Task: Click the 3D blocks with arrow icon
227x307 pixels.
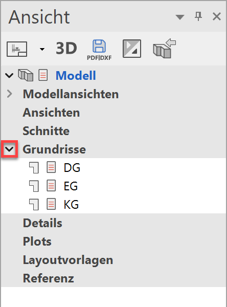Action: click(x=164, y=49)
